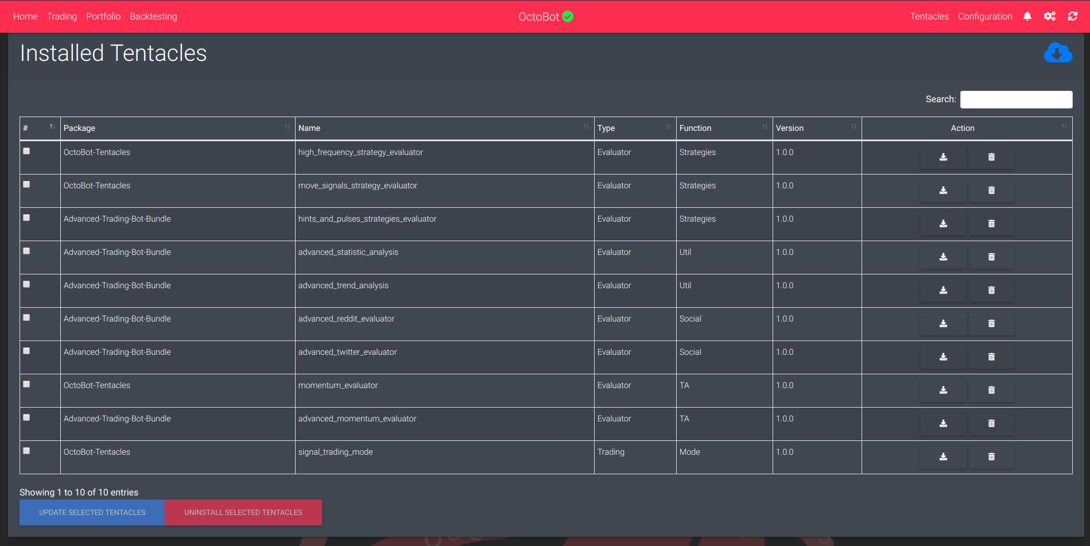
Task: Click the green OctoBot status checkmark
Action: pyautogui.click(x=568, y=17)
